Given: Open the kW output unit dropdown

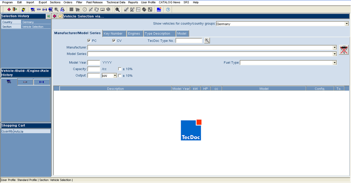Looking at the screenshot, I should [x=115, y=75].
